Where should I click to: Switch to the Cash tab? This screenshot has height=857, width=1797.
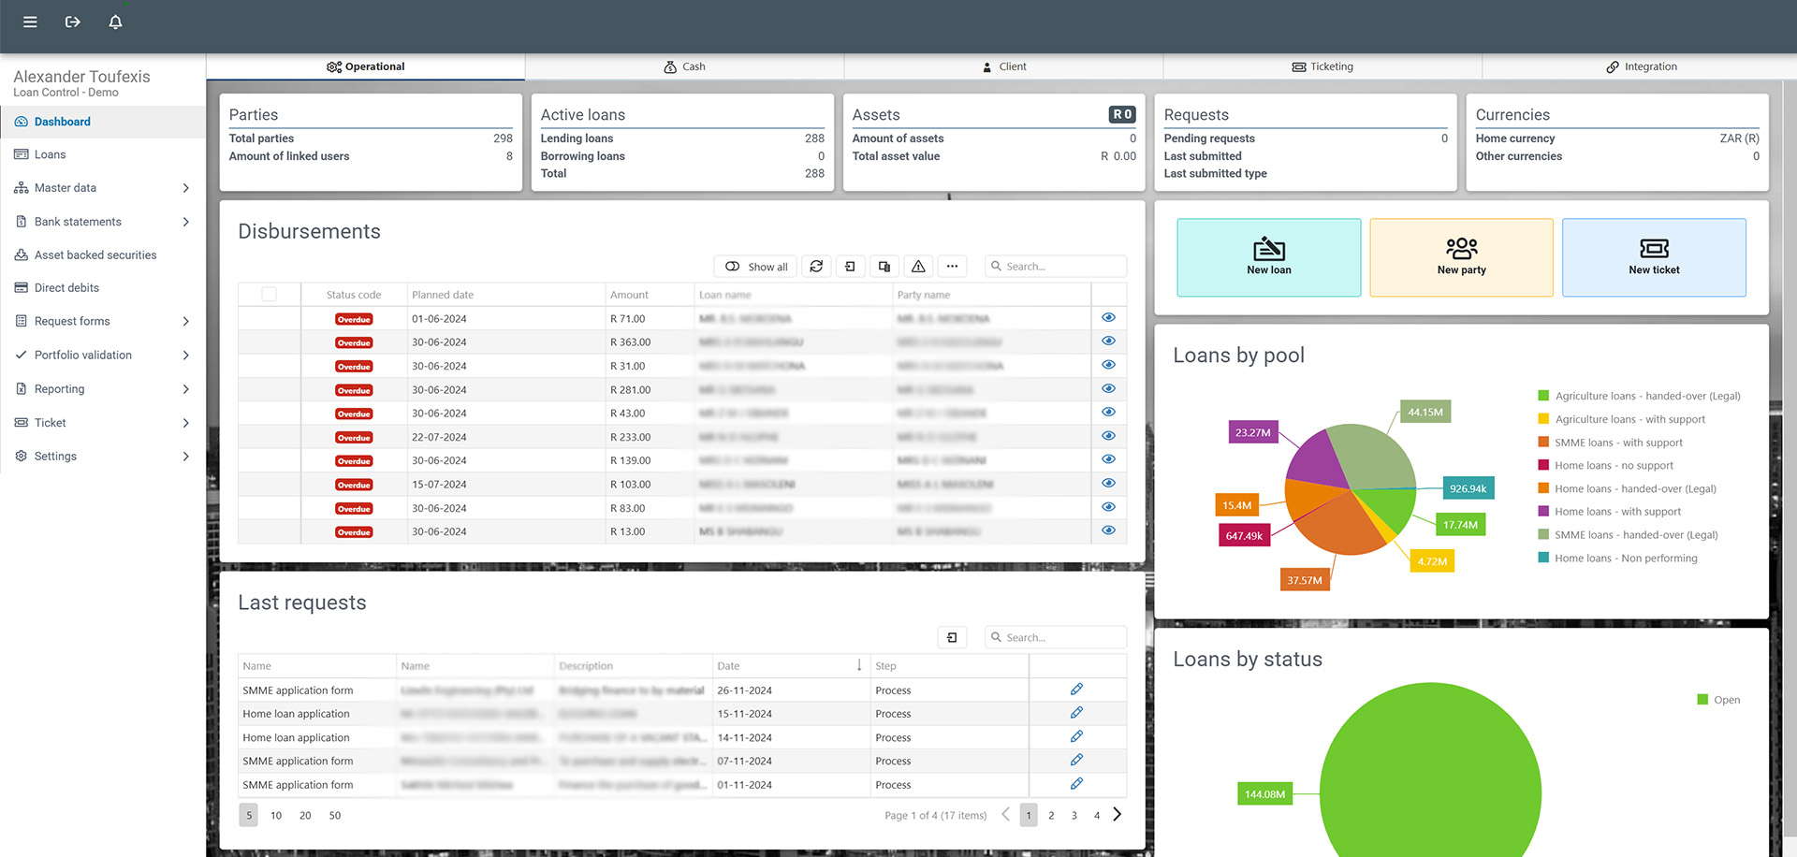click(684, 66)
